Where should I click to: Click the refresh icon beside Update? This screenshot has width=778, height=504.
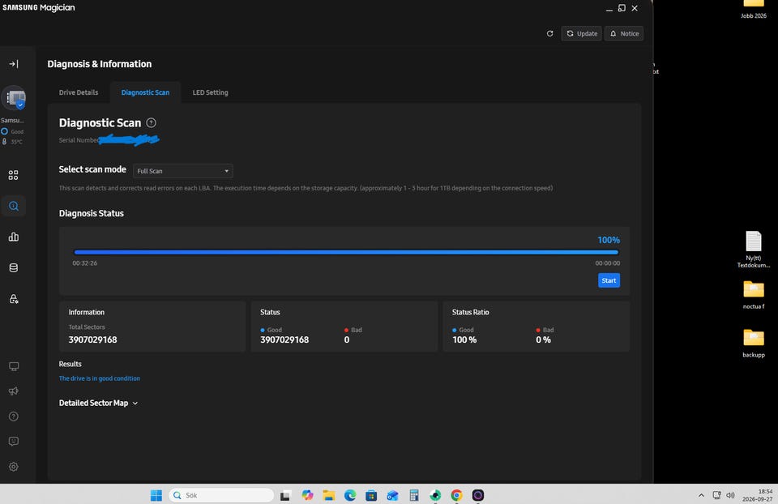click(x=549, y=34)
